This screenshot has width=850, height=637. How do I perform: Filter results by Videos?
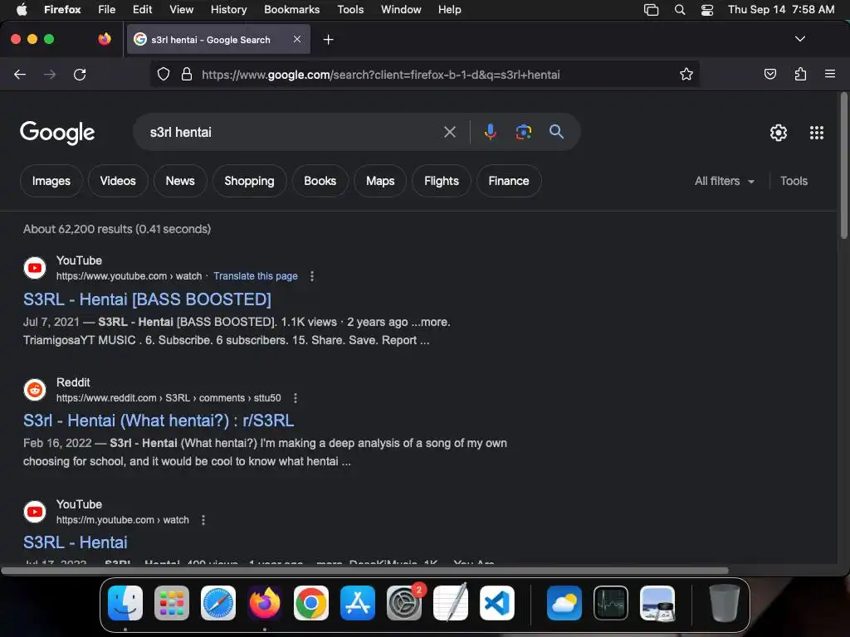[118, 181]
